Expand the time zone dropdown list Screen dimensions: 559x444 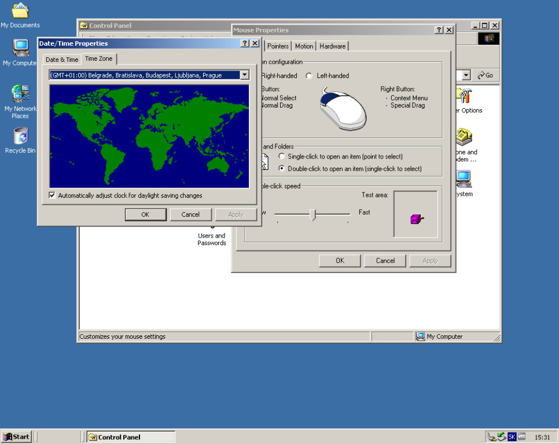coord(244,75)
